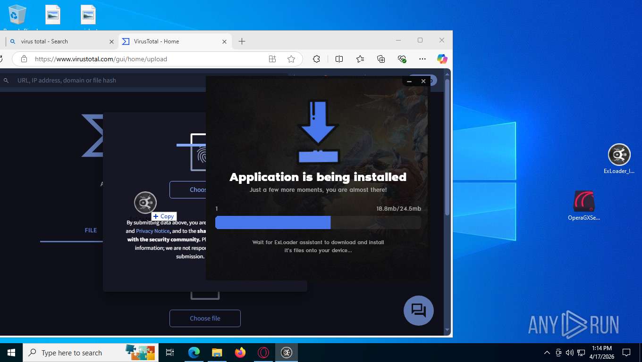Open Copilot icon in Edge
642x362 pixels.
[x=442, y=59]
